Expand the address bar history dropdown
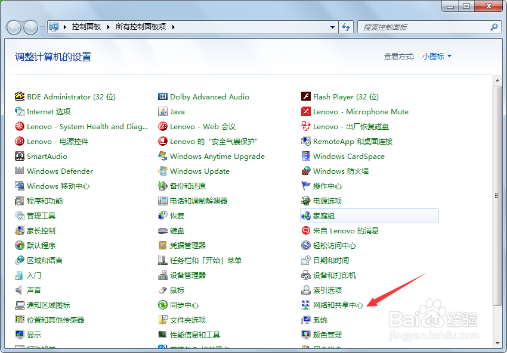 332,27
